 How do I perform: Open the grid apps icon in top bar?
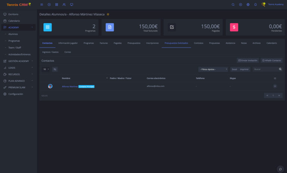(56, 4)
